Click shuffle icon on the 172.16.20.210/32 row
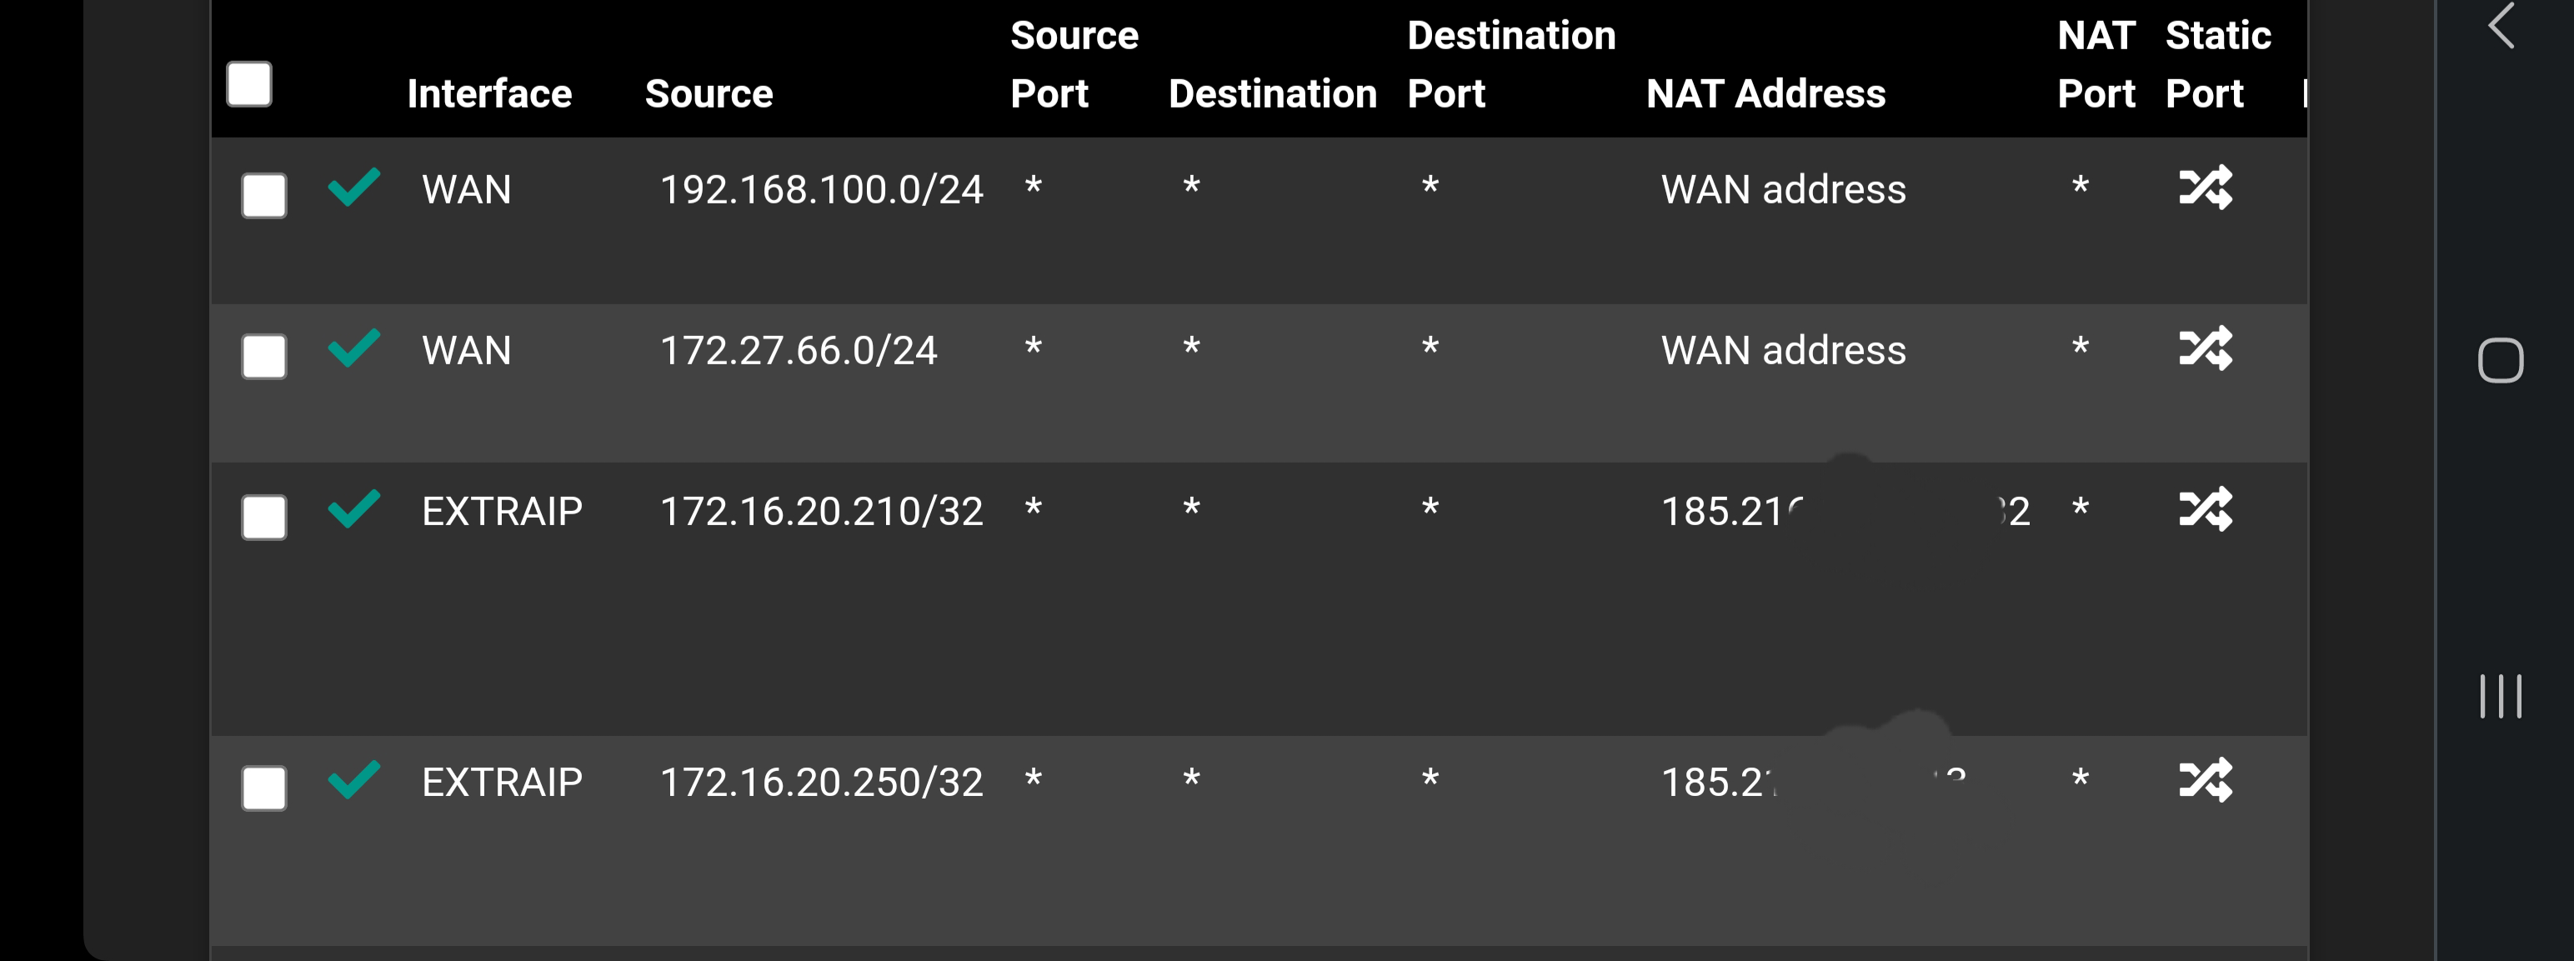This screenshot has height=961, width=2574. point(2206,508)
